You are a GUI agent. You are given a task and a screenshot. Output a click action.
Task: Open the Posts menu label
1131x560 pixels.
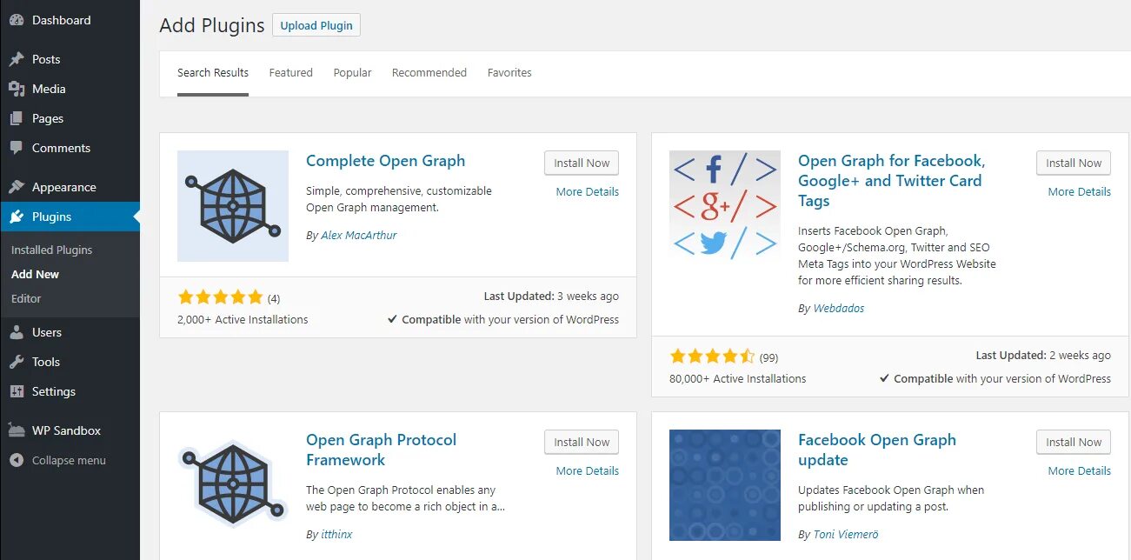coord(46,59)
